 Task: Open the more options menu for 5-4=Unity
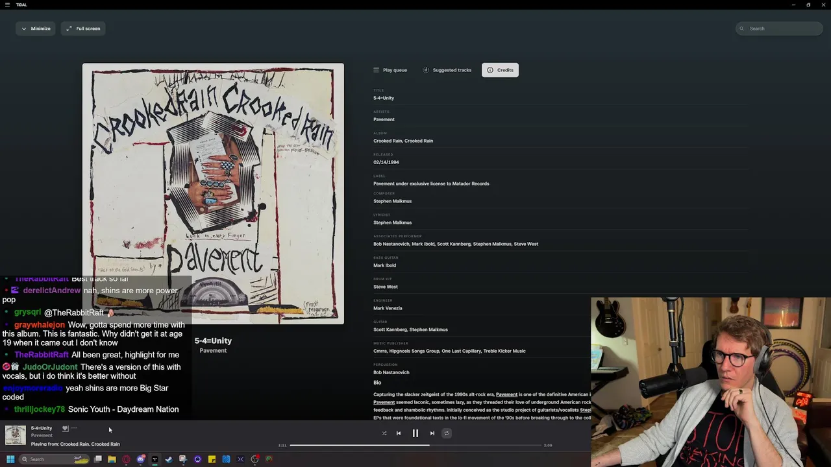pyautogui.click(x=74, y=428)
